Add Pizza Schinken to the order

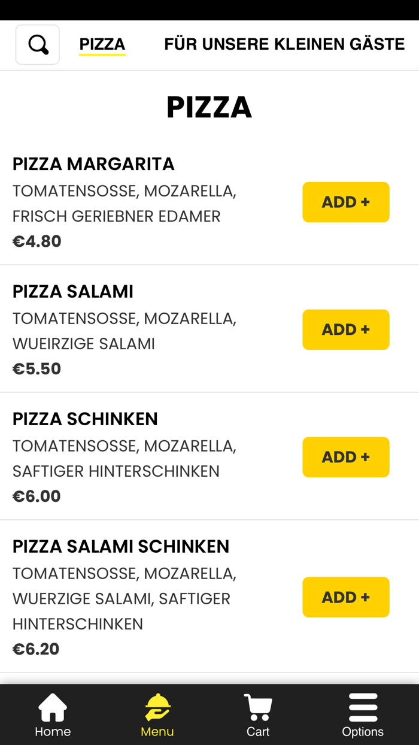pos(346,457)
